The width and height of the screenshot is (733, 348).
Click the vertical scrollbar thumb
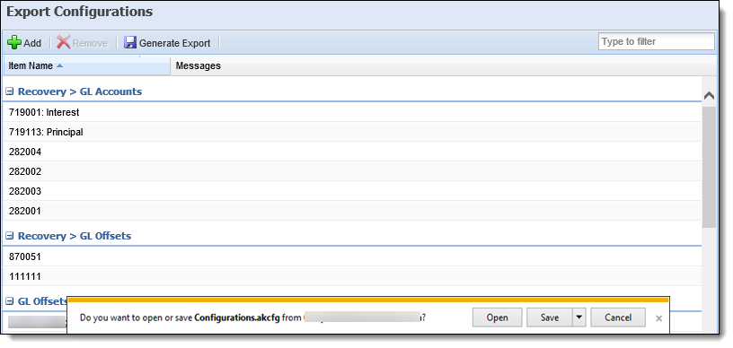pyautogui.click(x=709, y=167)
